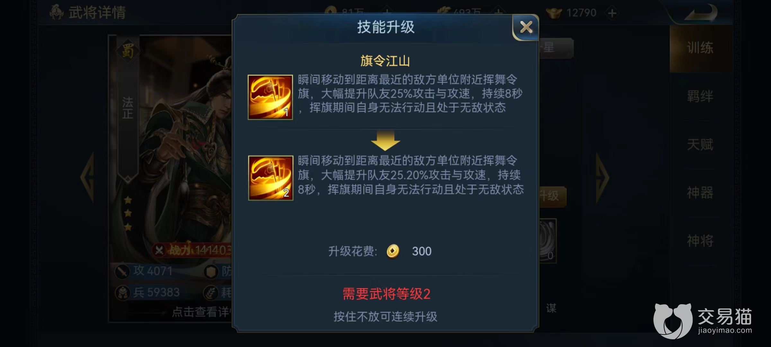
Task: Tap the level 1 旗令江山 skill icon
Action: click(x=270, y=97)
